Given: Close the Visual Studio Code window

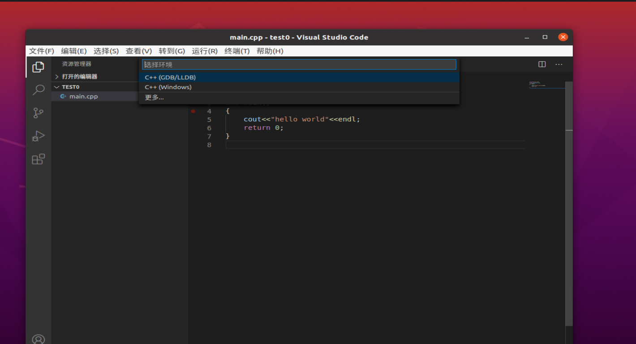Looking at the screenshot, I should 563,37.
